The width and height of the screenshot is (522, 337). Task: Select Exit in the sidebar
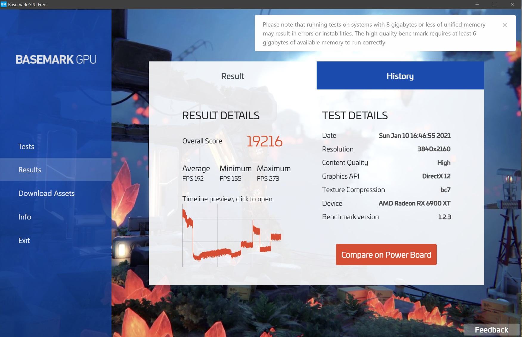coord(56,240)
